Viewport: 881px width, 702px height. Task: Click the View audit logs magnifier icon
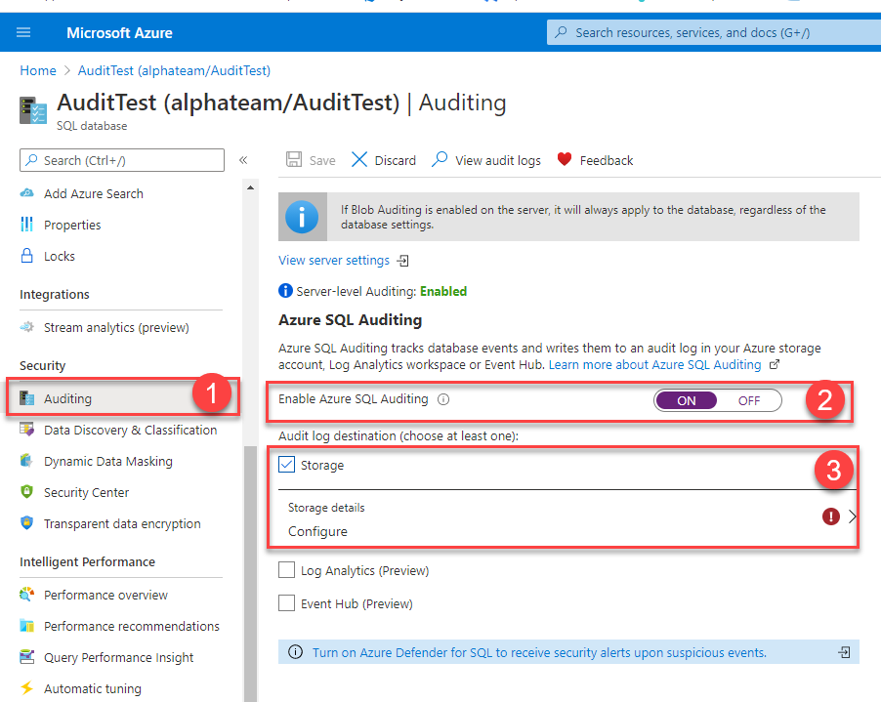click(x=440, y=159)
